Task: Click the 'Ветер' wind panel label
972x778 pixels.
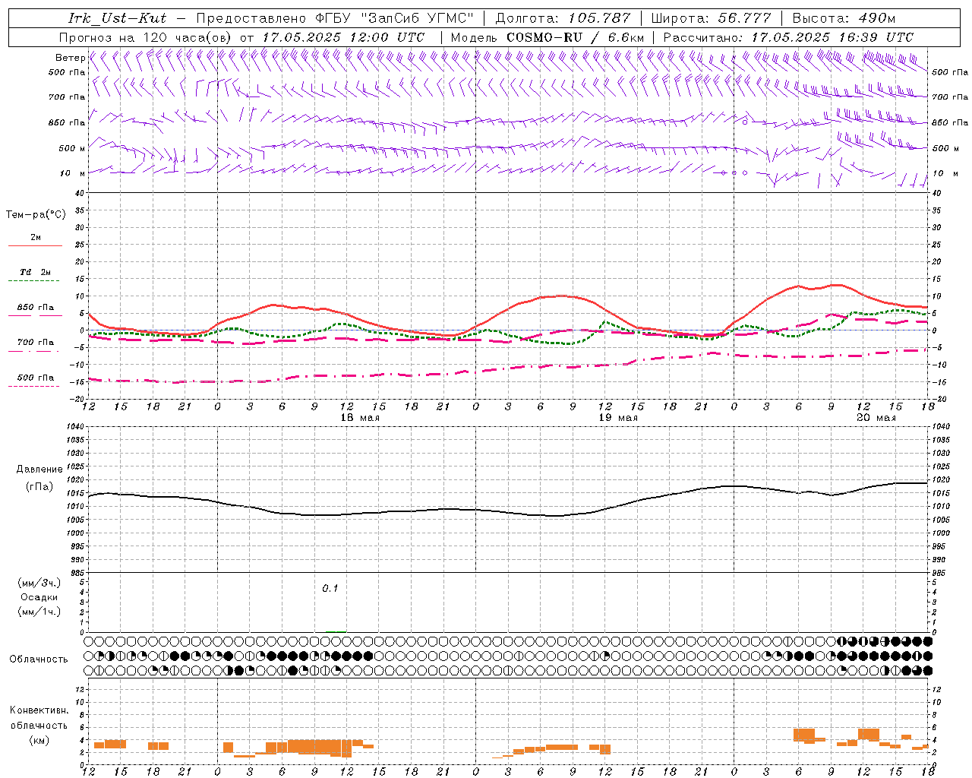Action: pyautogui.click(x=70, y=58)
